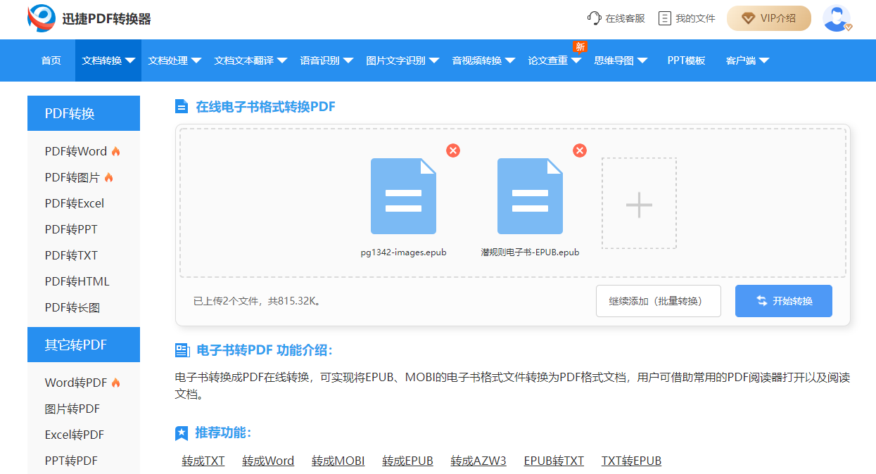Select the 其它转PDF sidebar header
The image size is (876, 474).
click(84, 345)
